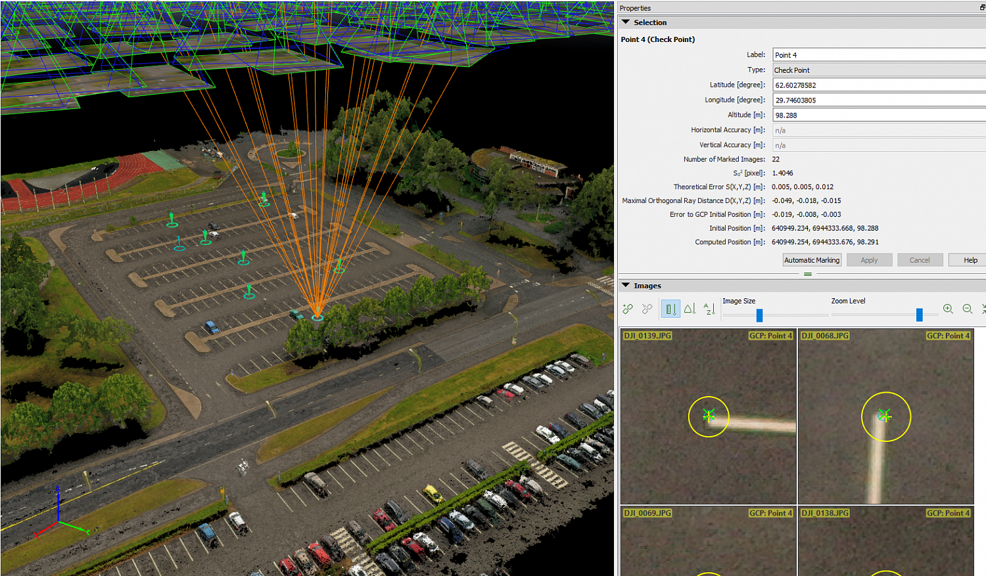Click the fit-to-view arrows icon
Viewport: 986px width, 576px height.
click(983, 309)
